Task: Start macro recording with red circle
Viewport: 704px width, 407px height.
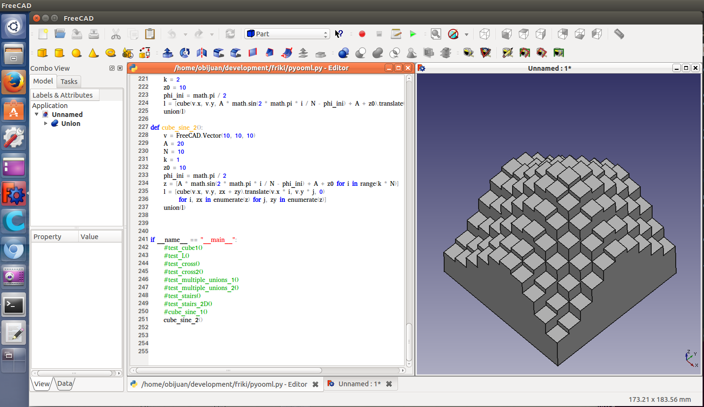Action: point(362,34)
